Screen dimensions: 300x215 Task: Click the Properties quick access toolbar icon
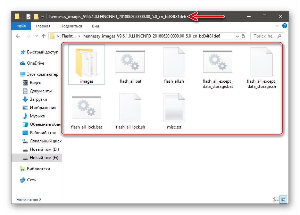pos(28,17)
